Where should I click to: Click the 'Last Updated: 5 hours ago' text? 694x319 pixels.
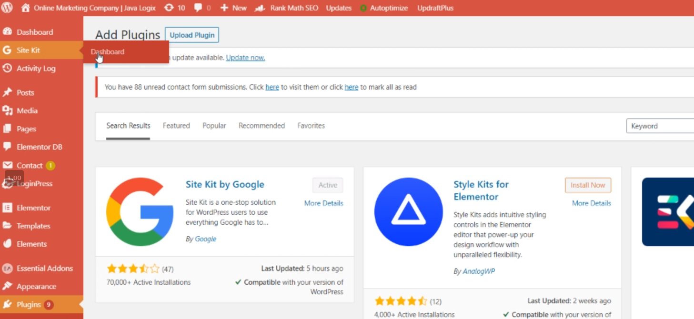click(x=302, y=269)
